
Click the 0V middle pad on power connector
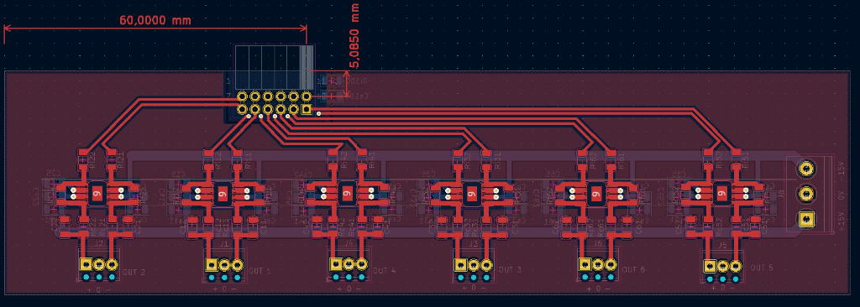[805, 194]
